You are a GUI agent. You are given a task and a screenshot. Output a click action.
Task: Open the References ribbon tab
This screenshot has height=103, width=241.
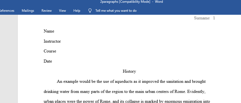7,11
